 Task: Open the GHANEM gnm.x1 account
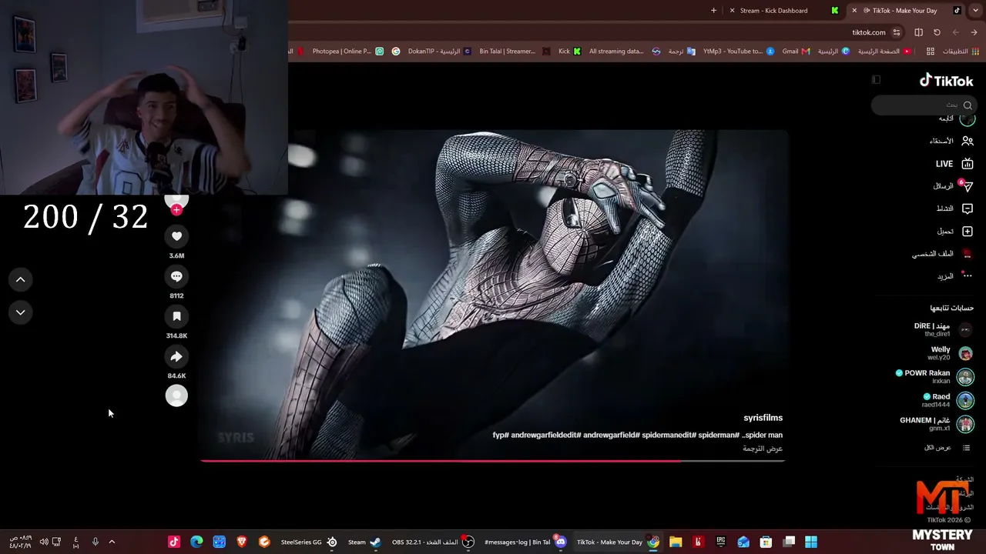(937, 424)
